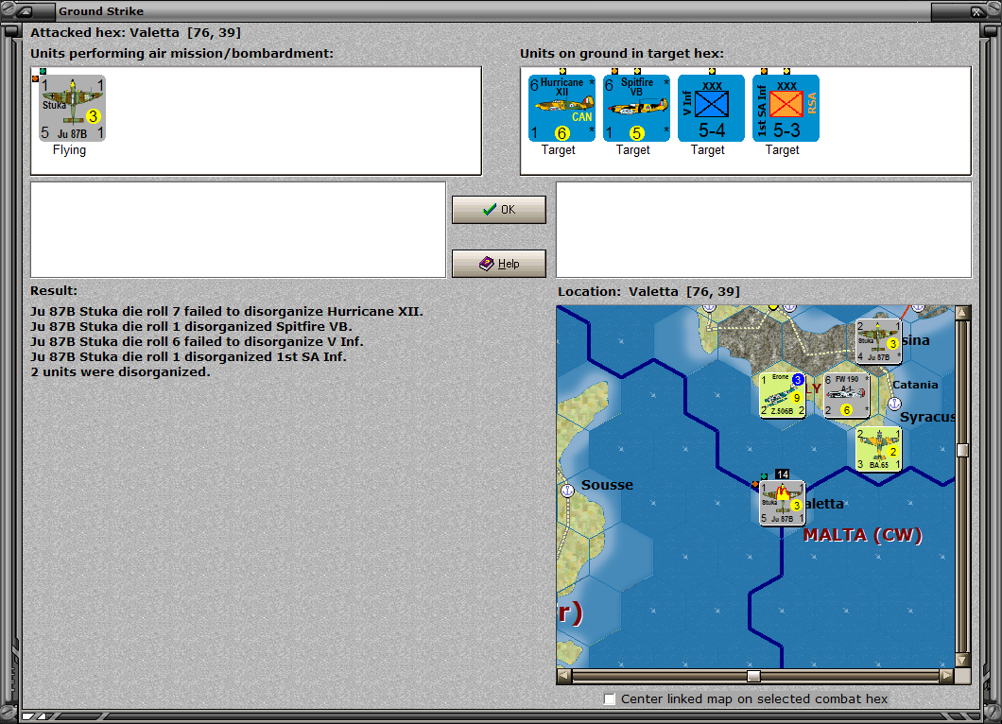The image size is (1002, 724).
Task: Enable Center linked map on selected combat hex
Action: tap(610, 699)
